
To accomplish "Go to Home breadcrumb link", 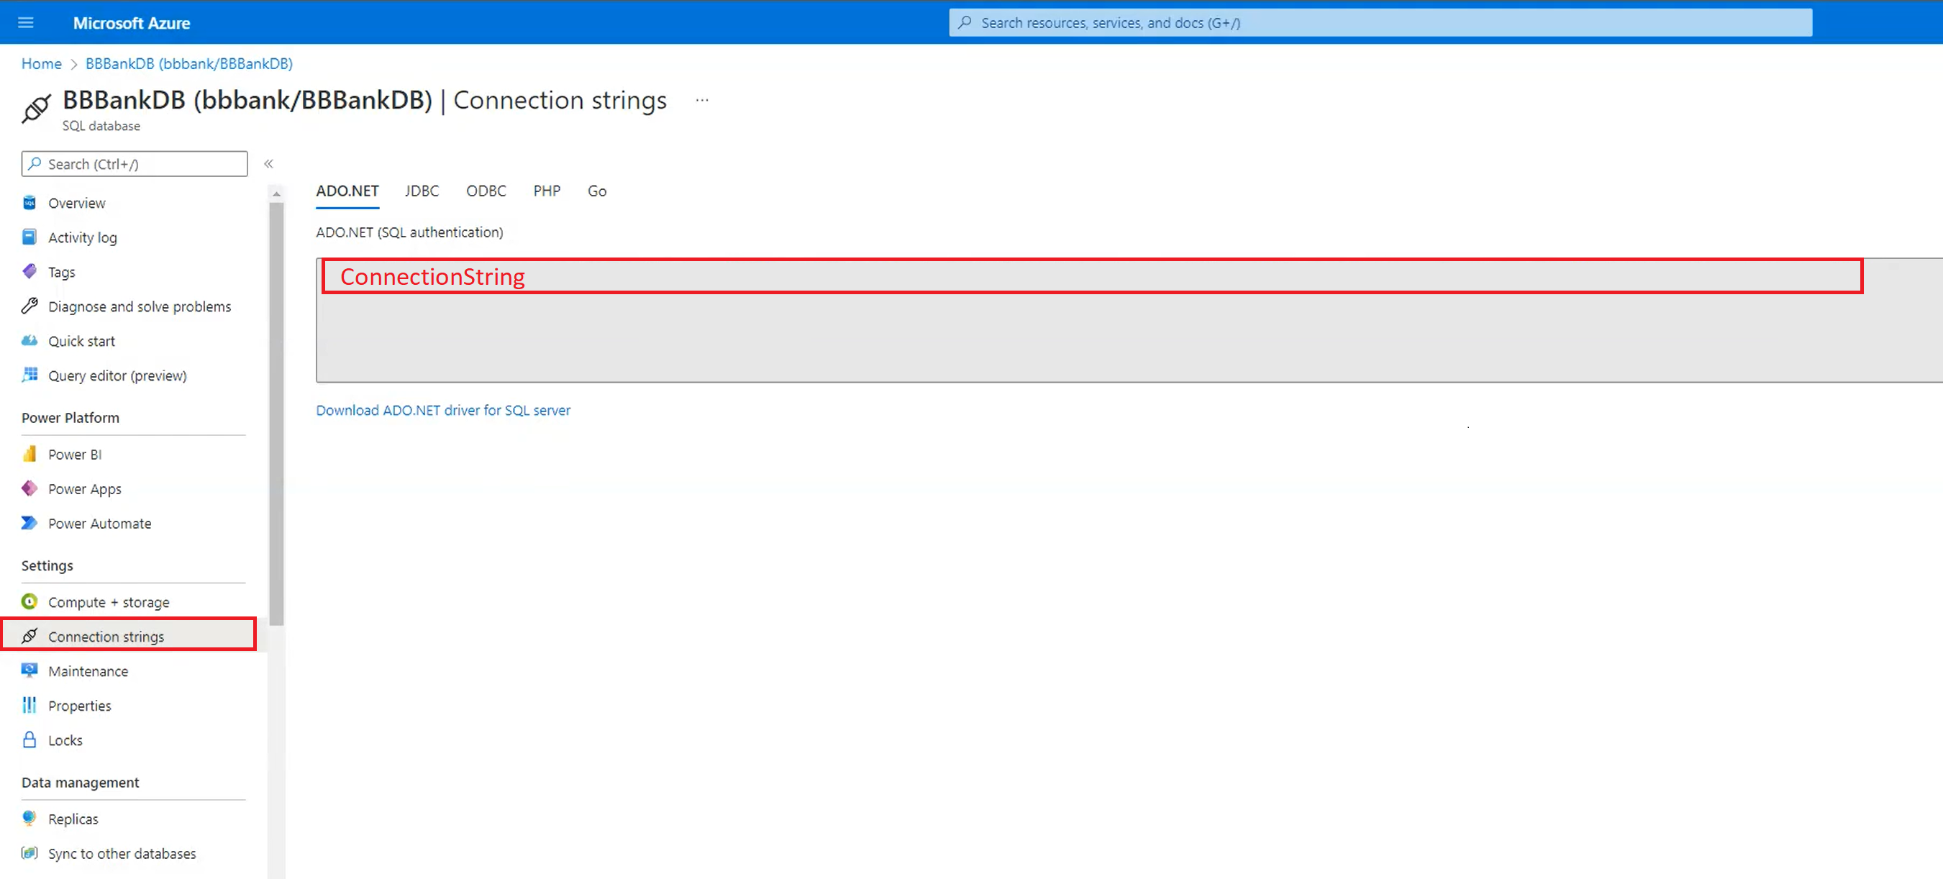I will 41,63.
